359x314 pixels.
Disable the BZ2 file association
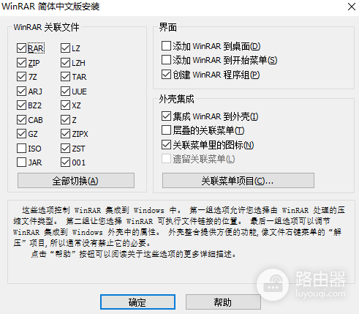[x=22, y=105]
